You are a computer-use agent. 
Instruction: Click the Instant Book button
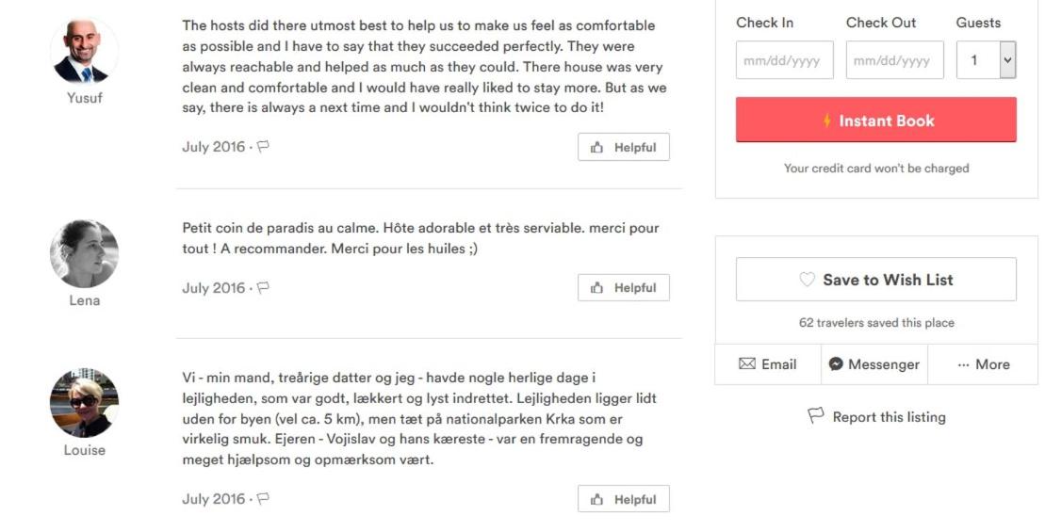875,120
